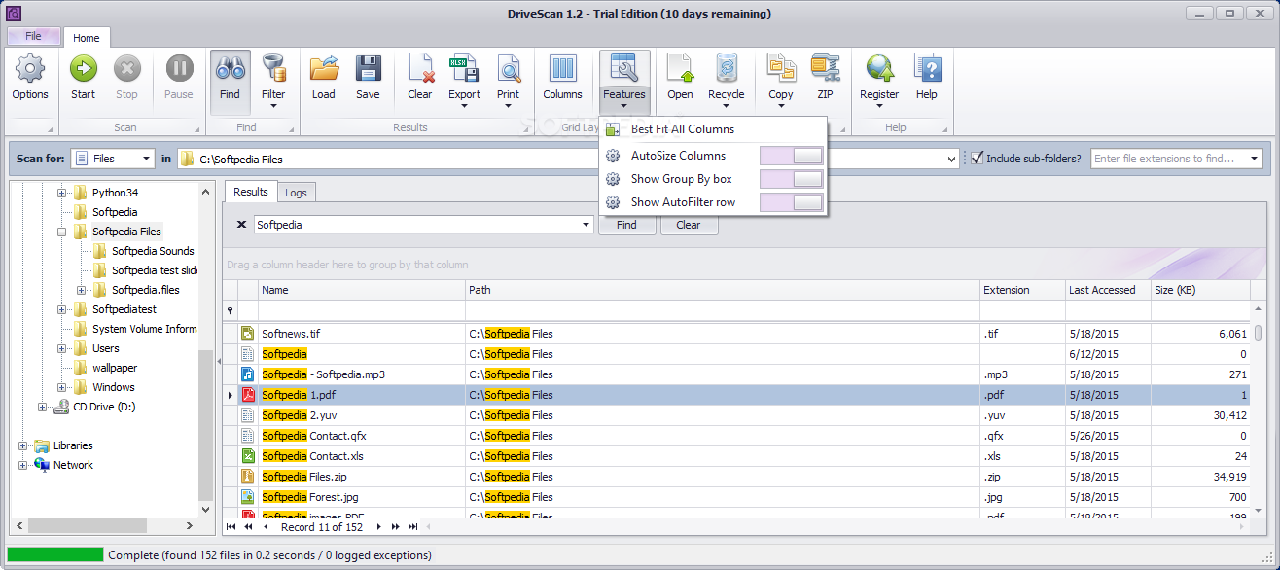This screenshot has width=1280, height=570.
Task: Toggle AutoSize Columns switch
Action: pos(791,156)
